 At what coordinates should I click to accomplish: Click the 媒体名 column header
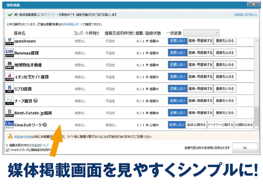point(19,33)
